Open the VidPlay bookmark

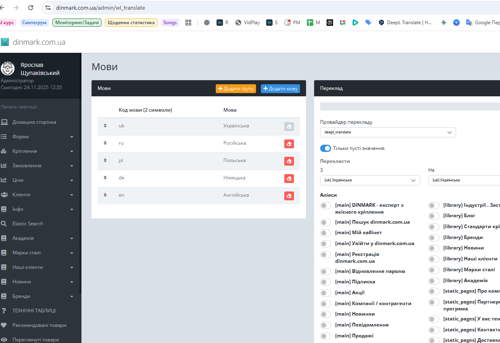[x=248, y=23]
